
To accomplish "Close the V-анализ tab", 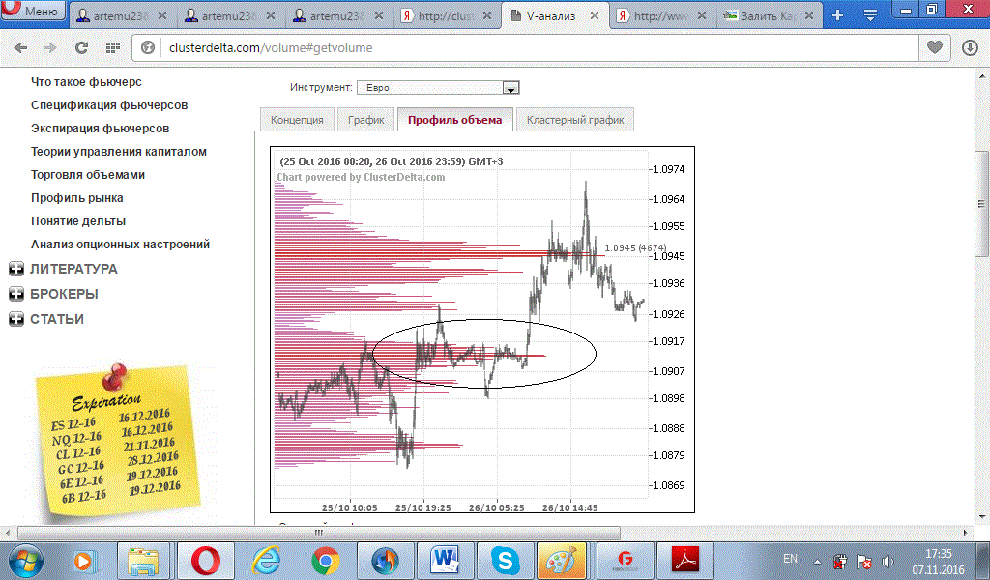I will tap(595, 15).
